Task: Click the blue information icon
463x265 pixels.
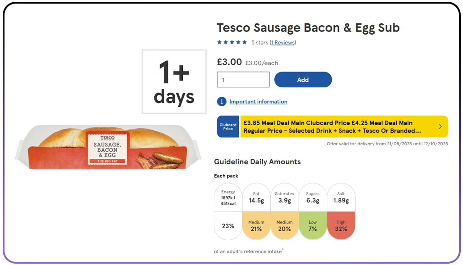Action: click(x=222, y=102)
